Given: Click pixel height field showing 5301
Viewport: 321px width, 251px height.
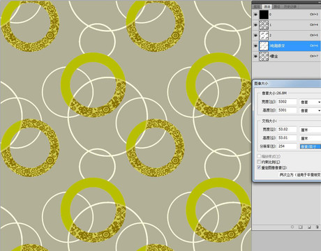Looking at the screenshot, I should 287,110.
